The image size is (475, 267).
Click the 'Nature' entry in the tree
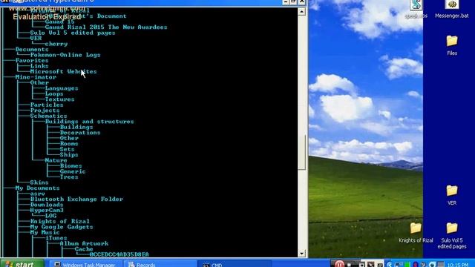click(x=56, y=160)
